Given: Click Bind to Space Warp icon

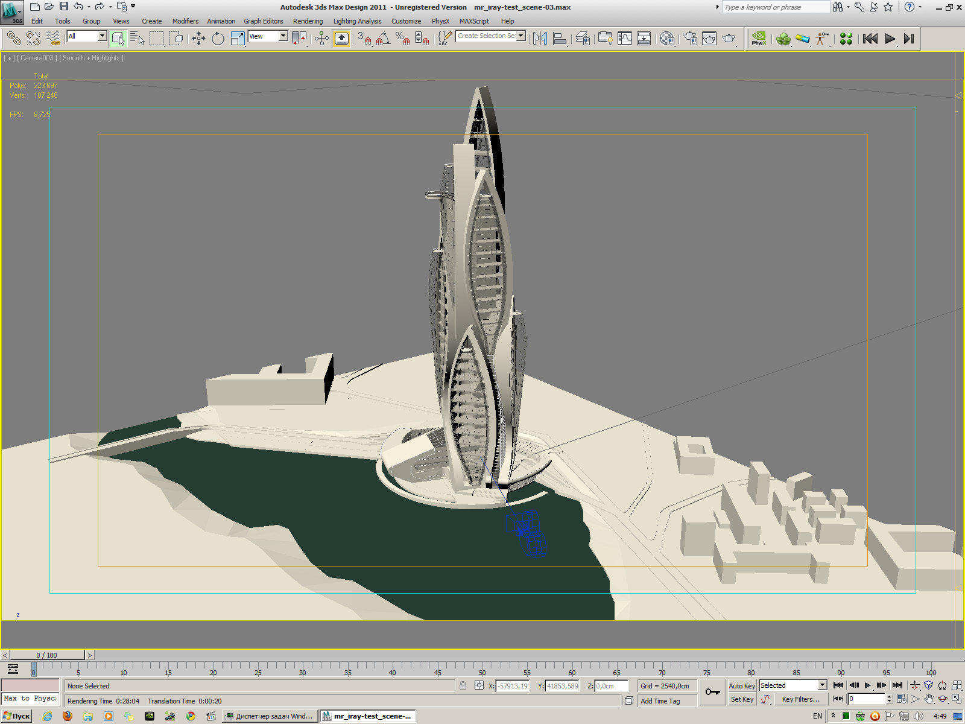Looking at the screenshot, I should (x=53, y=39).
